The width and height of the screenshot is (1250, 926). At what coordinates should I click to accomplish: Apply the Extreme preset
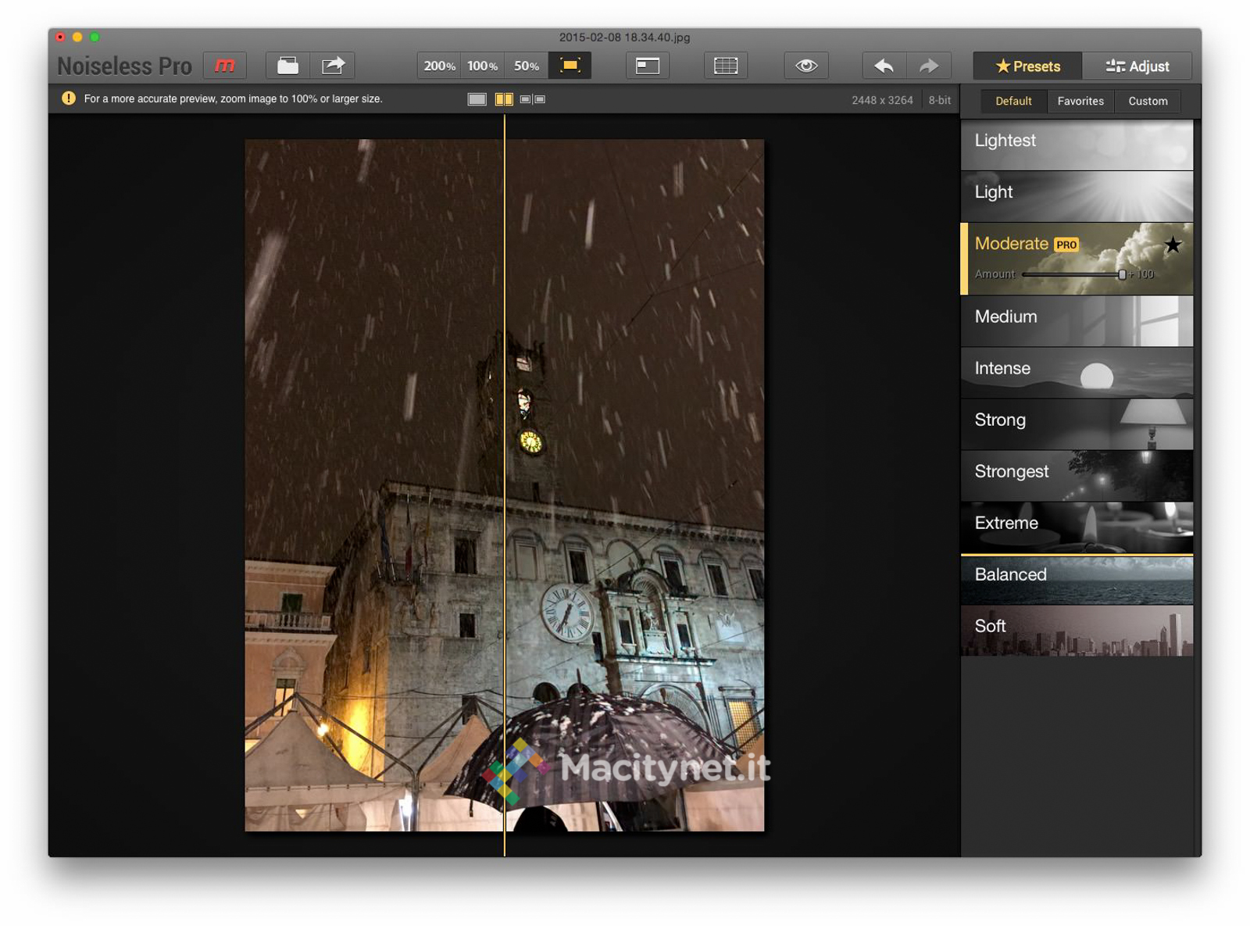[x=1077, y=527]
